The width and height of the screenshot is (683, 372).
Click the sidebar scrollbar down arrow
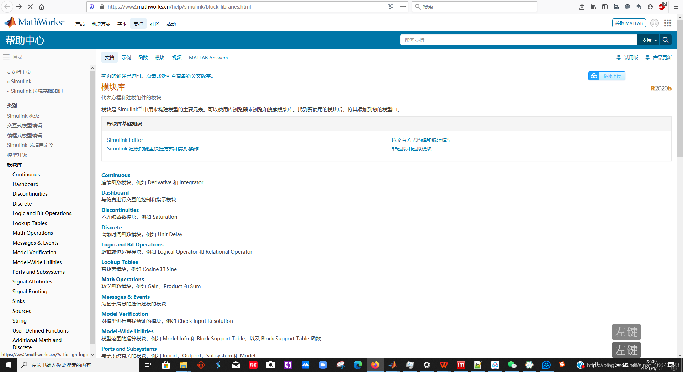coord(93,355)
